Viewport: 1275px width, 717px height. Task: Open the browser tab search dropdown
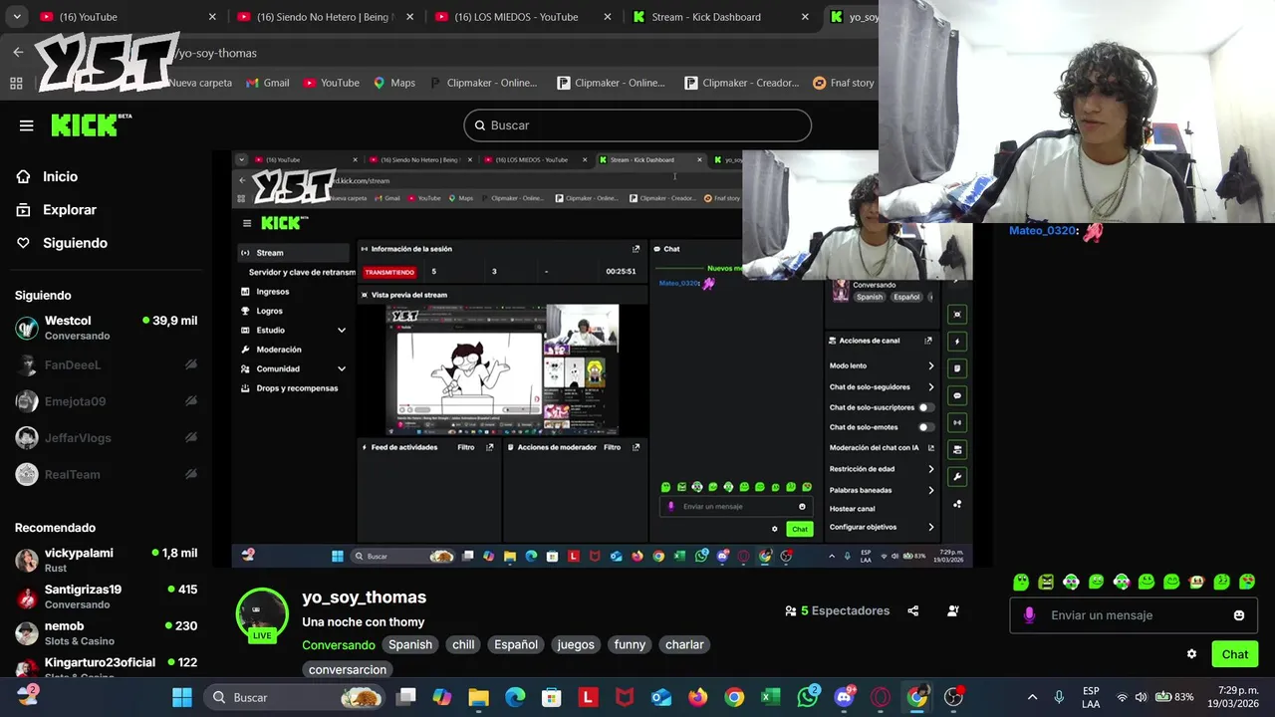17,17
